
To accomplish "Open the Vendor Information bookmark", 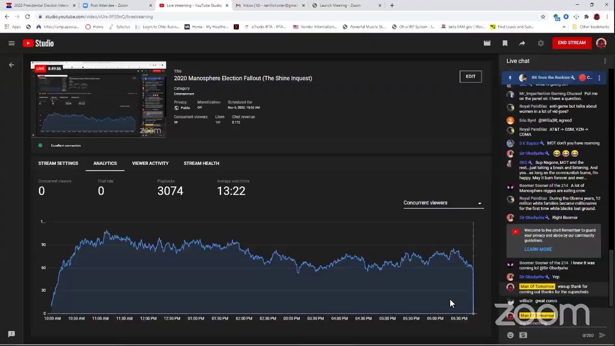I will (x=315, y=27).
